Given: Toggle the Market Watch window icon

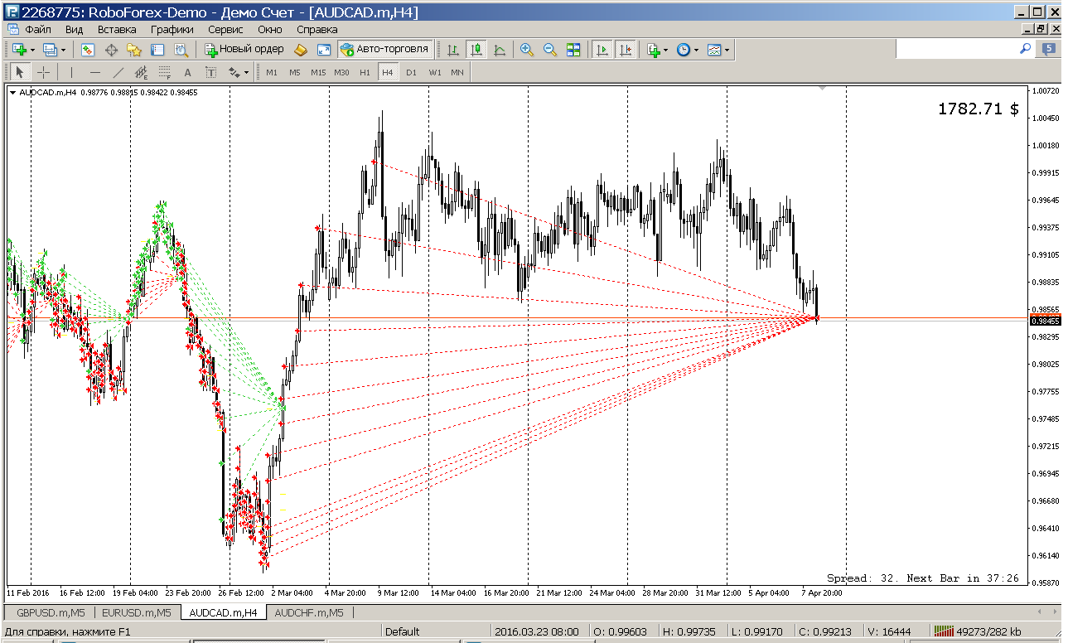Looking at the screenshot, I should (x=87, y=50).
